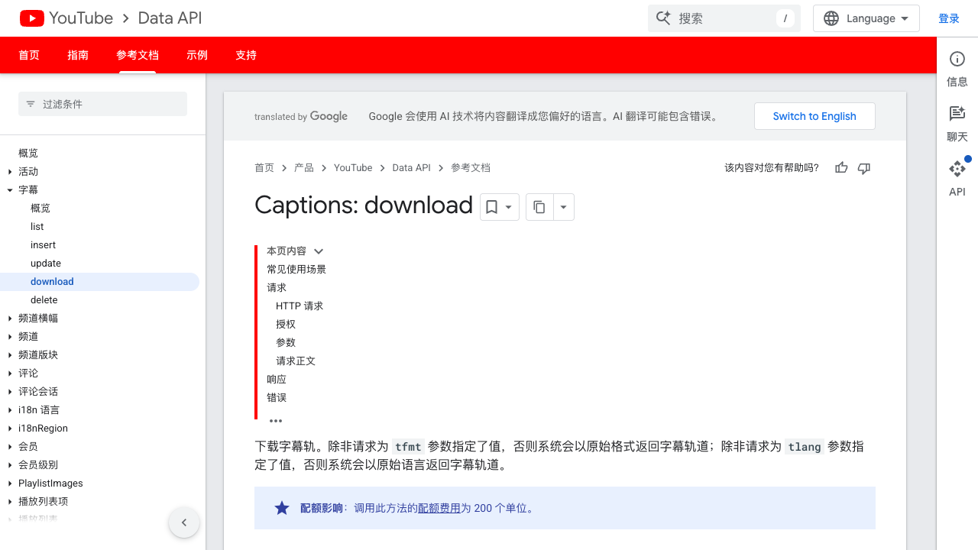Click the Switch to English button

[814, 116]
